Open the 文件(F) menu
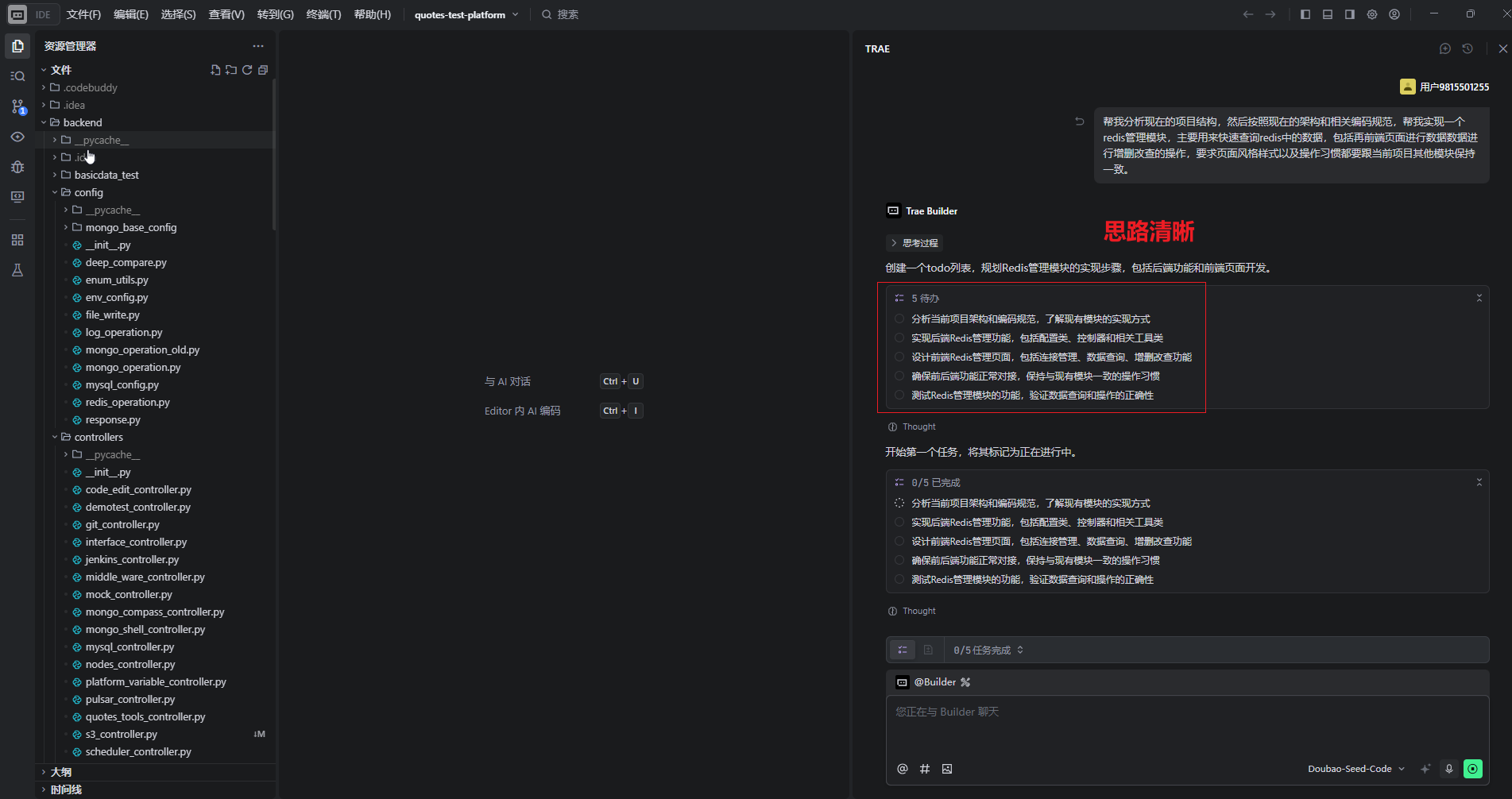Viewport: 1512px width, 799px height. 83,14
